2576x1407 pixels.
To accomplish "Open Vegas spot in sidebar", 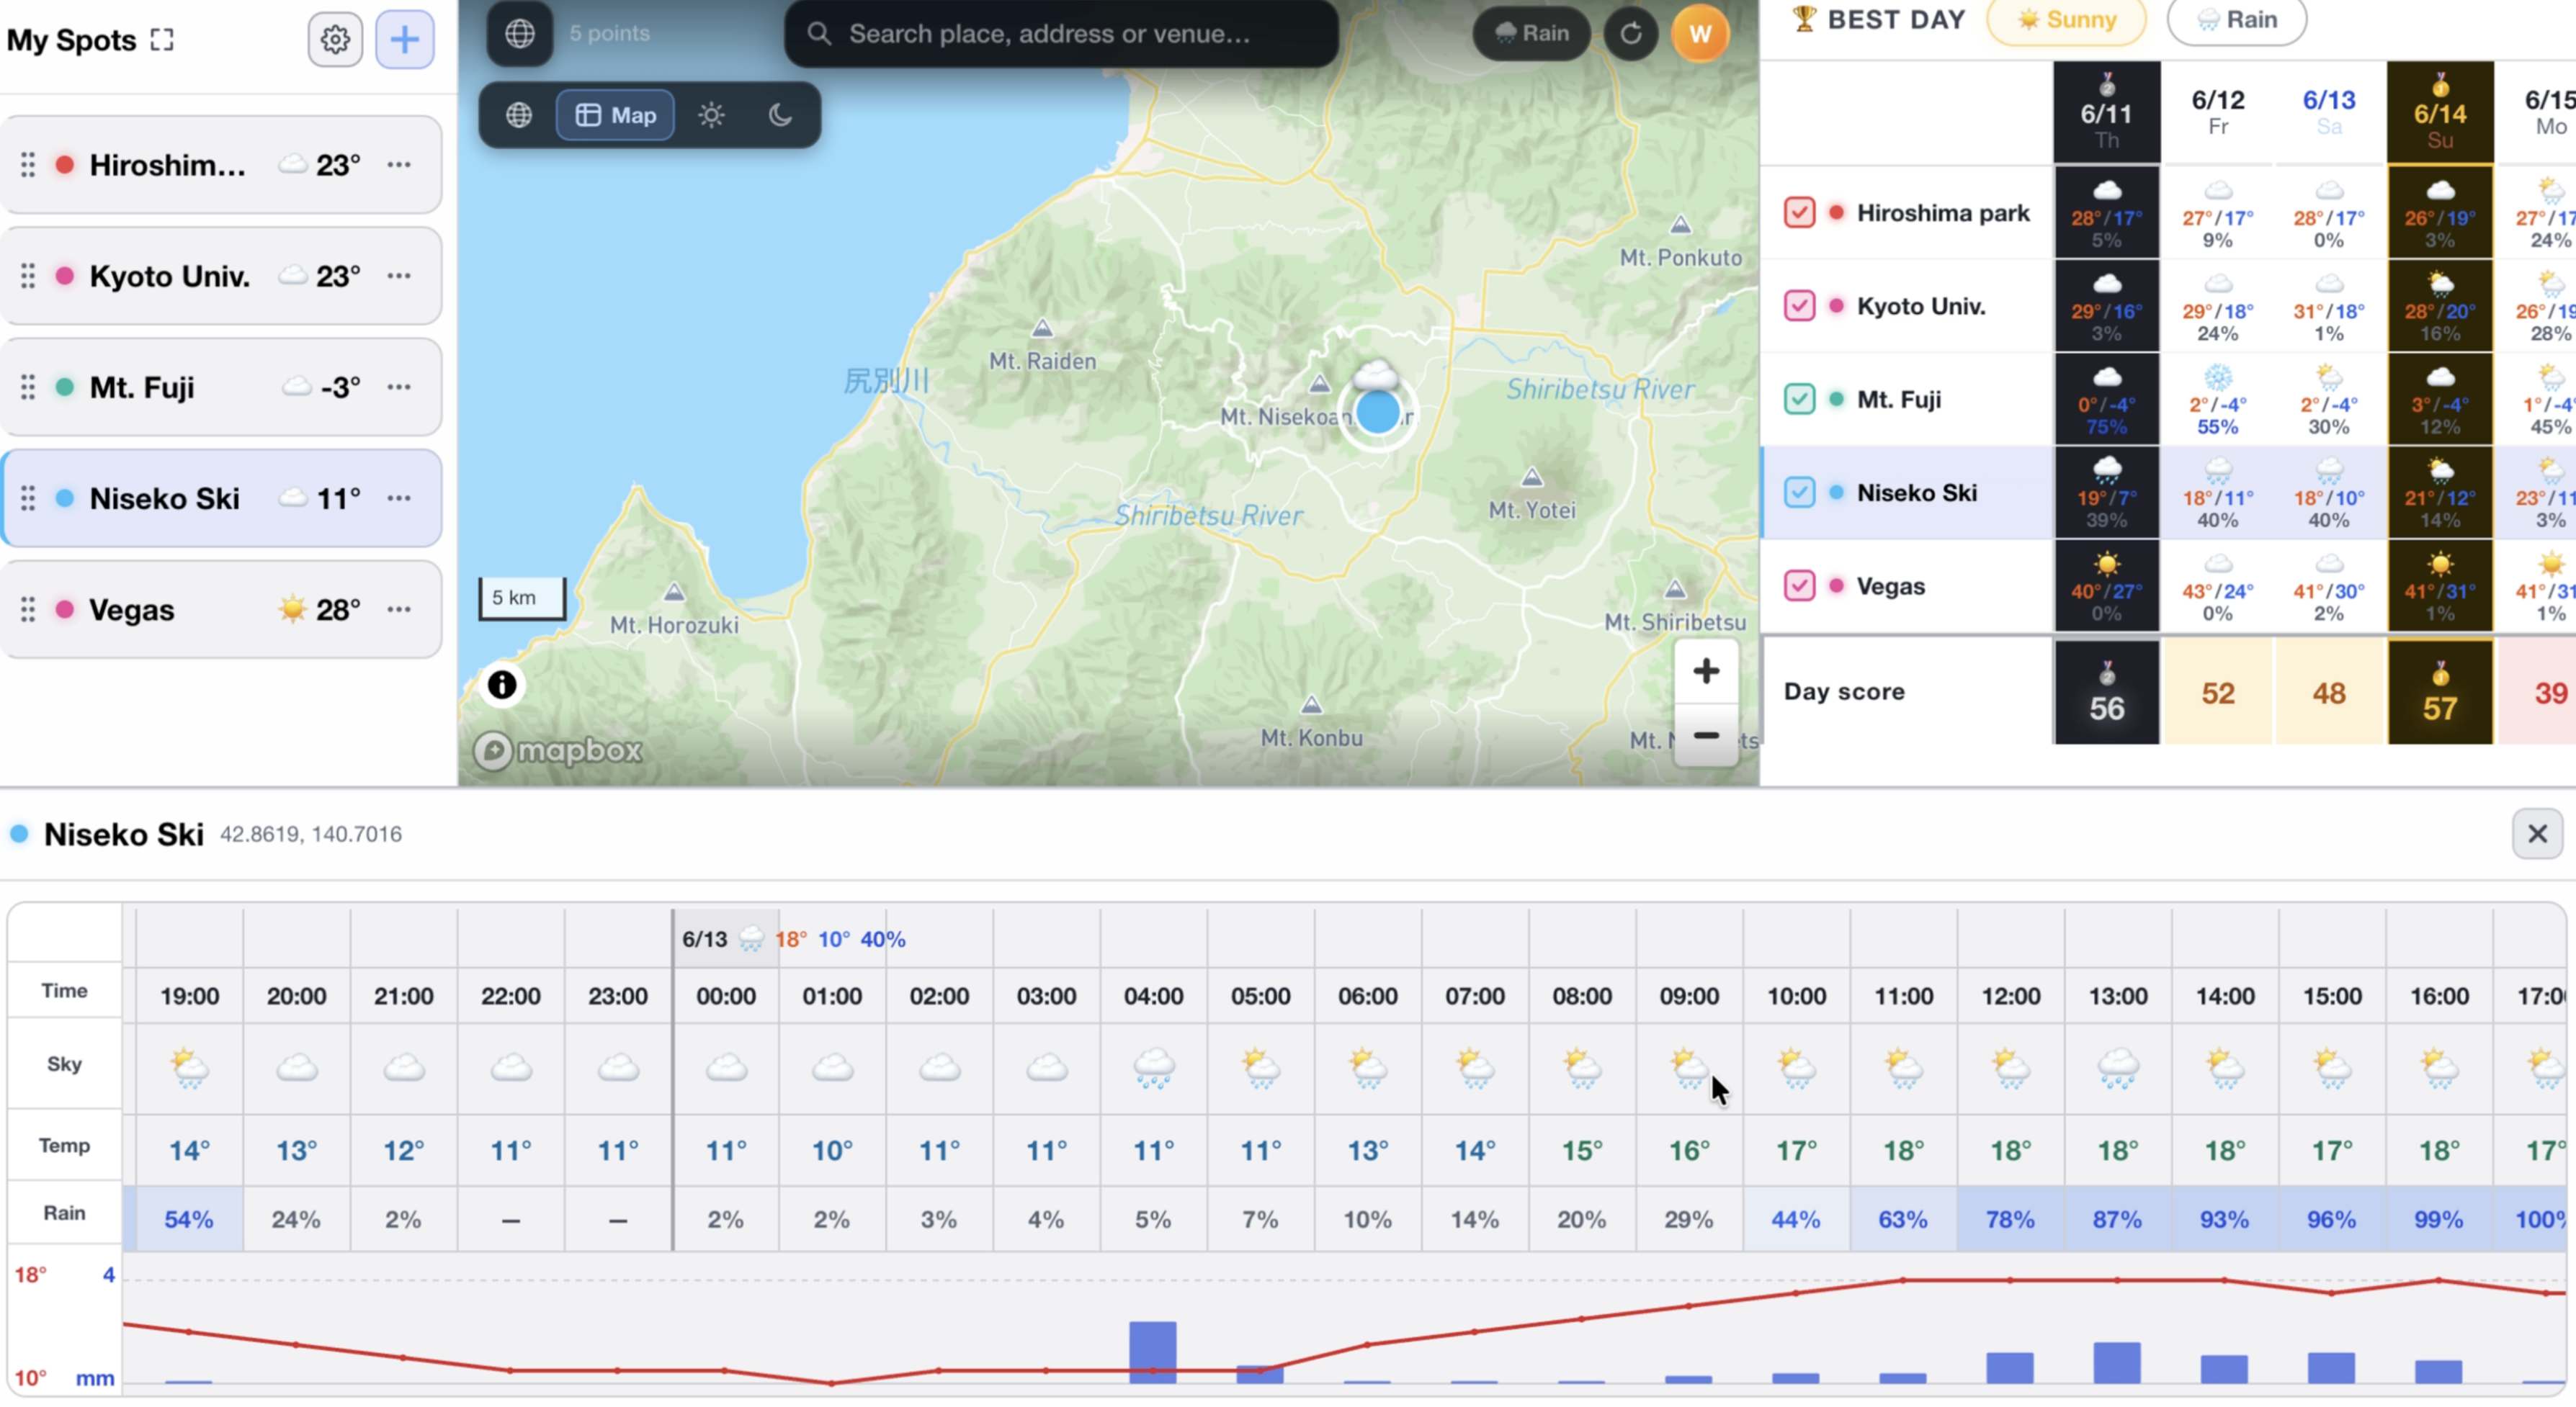I will click(x=221, y=610).
